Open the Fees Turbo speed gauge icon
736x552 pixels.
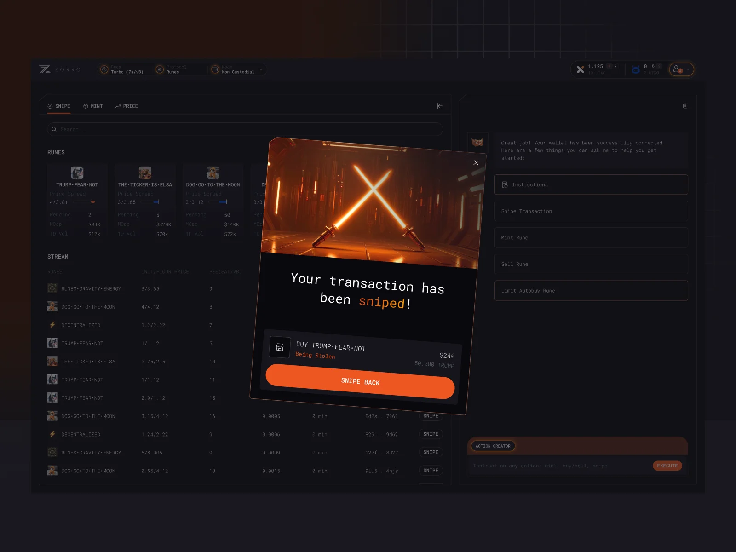click(x=104, y=69)
